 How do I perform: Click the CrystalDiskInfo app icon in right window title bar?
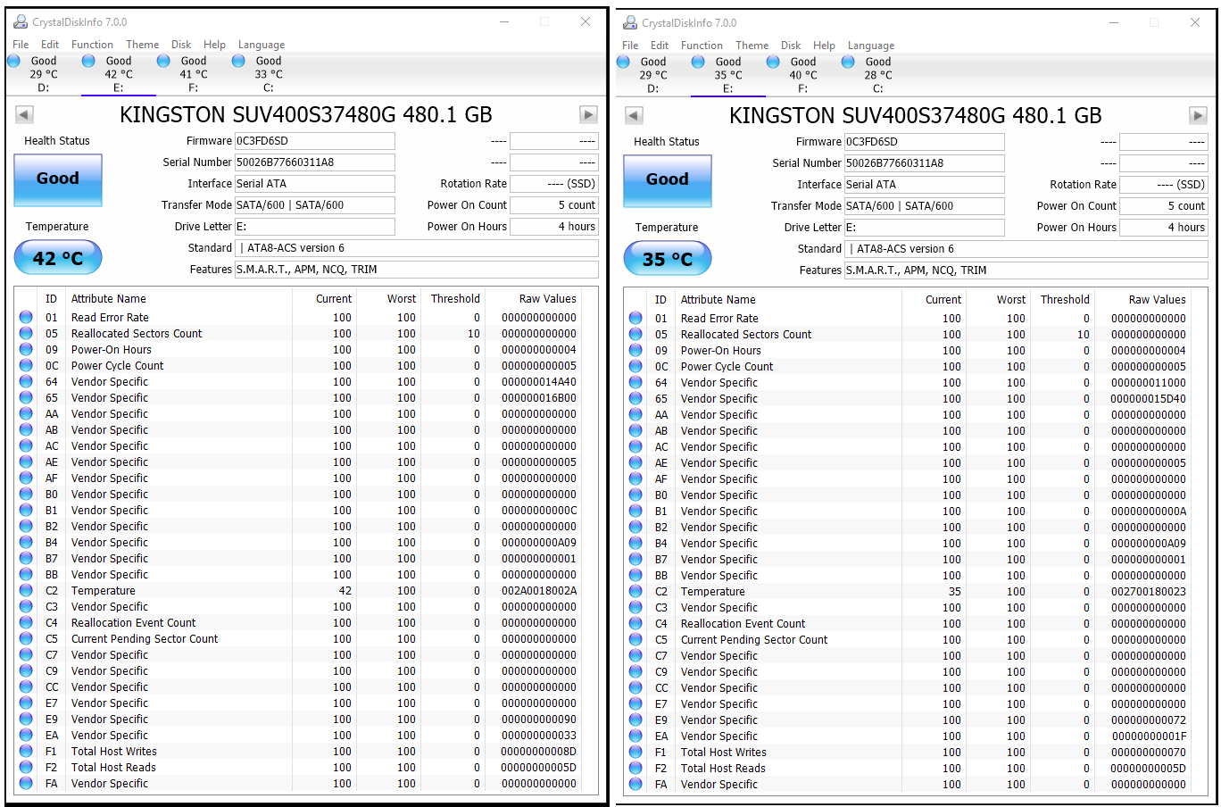click(630, 22)
